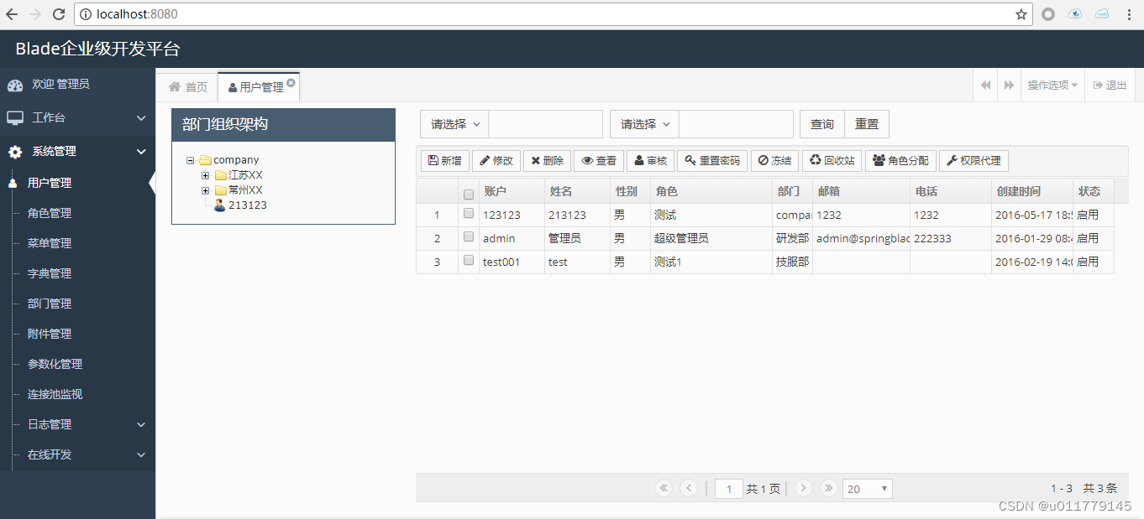The width and height of the screenshot is (1144, 519).
Task: Click the 重置 (reset) button
Action: tap(866, 123)
